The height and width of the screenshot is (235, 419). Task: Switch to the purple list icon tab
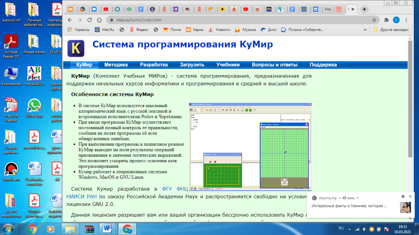coord(176,10)
